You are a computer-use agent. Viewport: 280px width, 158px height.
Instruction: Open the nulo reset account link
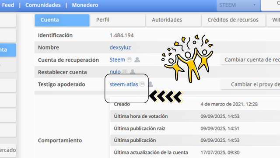click(115, 72)
